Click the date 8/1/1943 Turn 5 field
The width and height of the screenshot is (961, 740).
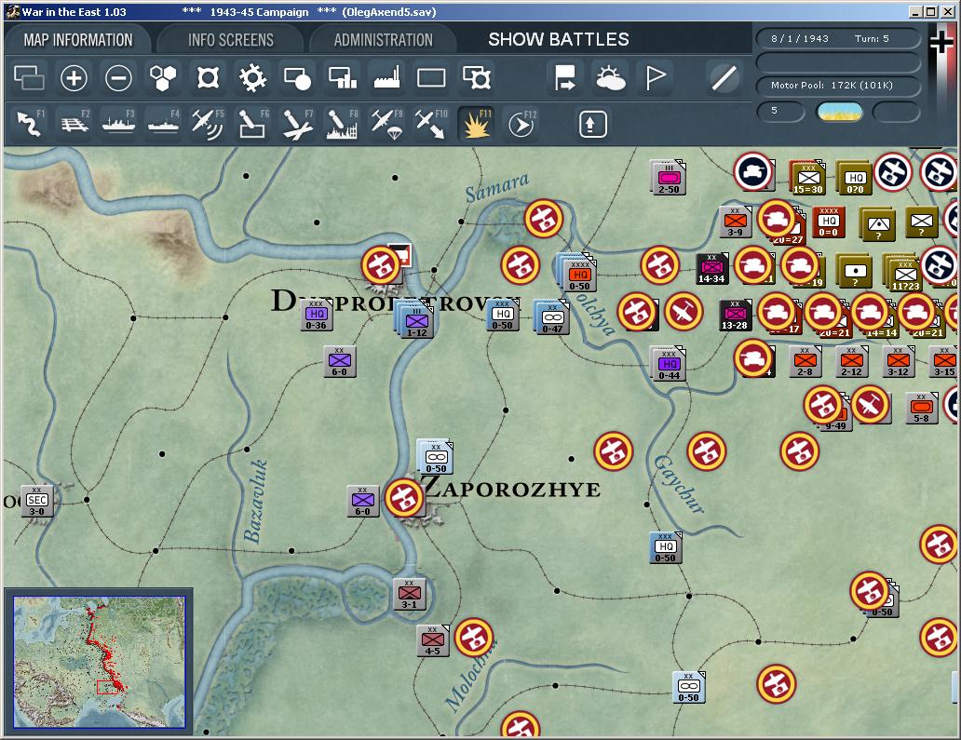coord(838,38)
